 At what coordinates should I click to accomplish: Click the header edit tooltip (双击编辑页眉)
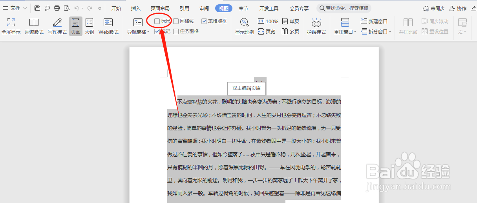point(247,88)
